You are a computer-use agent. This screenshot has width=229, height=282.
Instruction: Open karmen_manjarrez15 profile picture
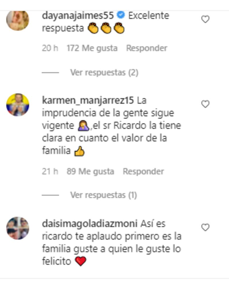pyautogui.click(x=18, y=105)
